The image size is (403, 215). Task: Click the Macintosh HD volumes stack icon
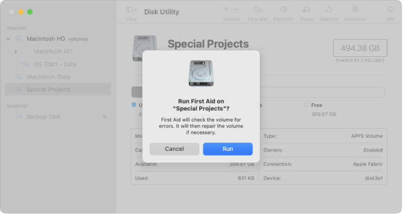[x=18, y=38]
